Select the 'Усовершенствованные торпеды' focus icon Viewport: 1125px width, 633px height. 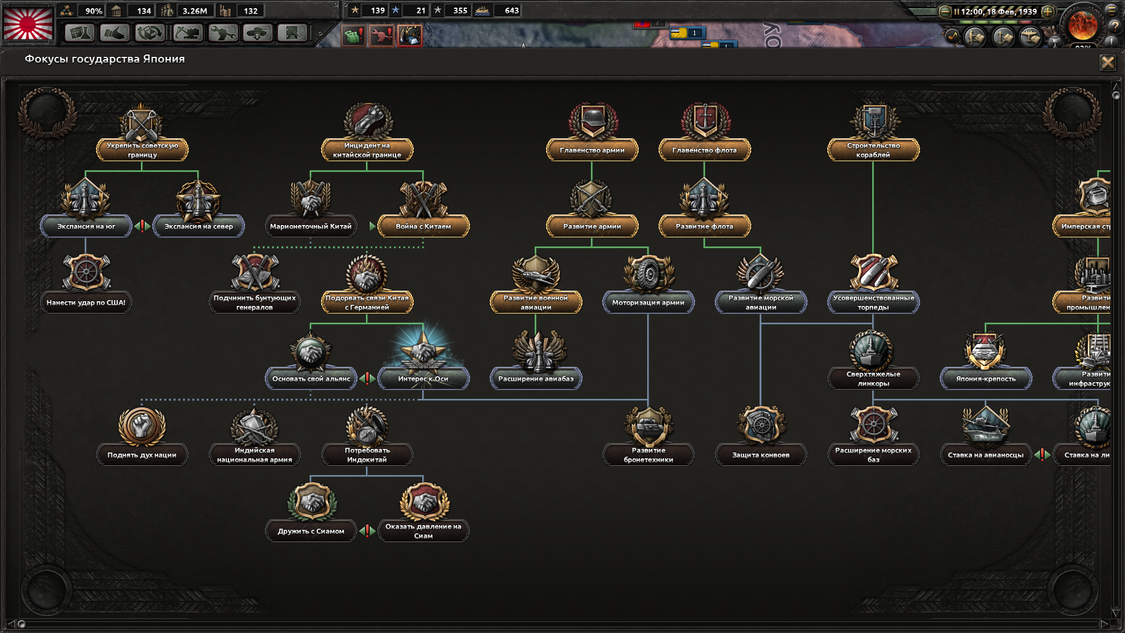click(874, 273)
